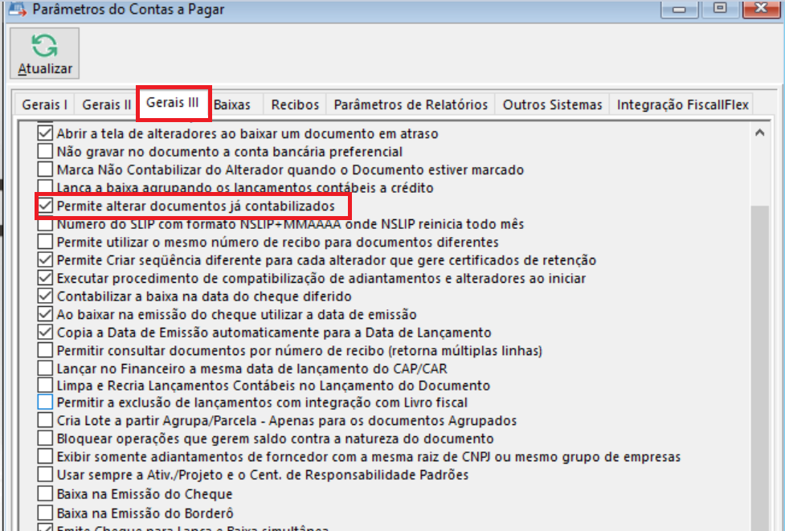Enable Permitir consultar documentos por número de recibo
Viewport: 785px width, 531px height.
pyautogui.click(x=45, y=349)
